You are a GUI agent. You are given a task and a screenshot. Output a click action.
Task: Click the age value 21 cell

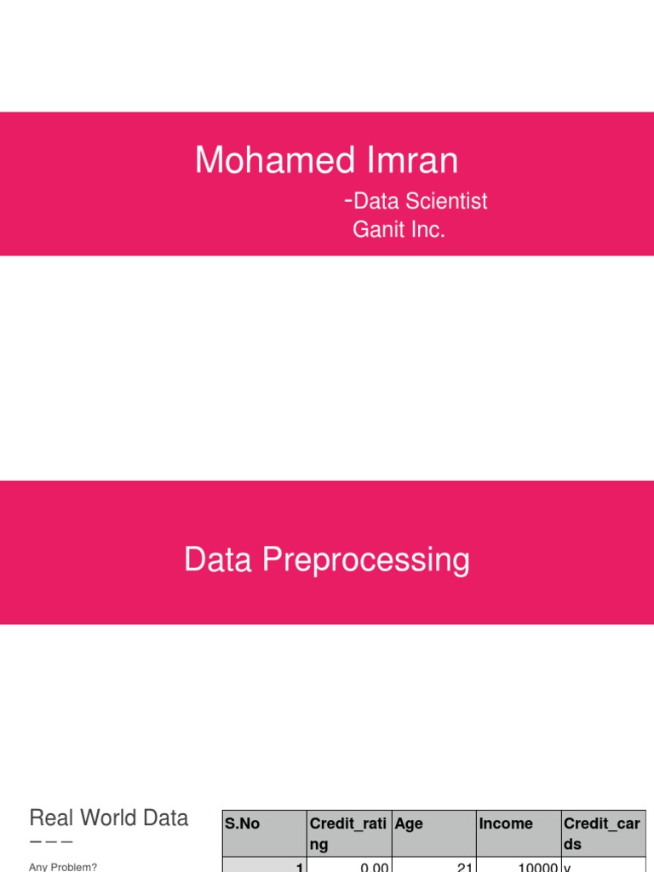pos(463,866)
